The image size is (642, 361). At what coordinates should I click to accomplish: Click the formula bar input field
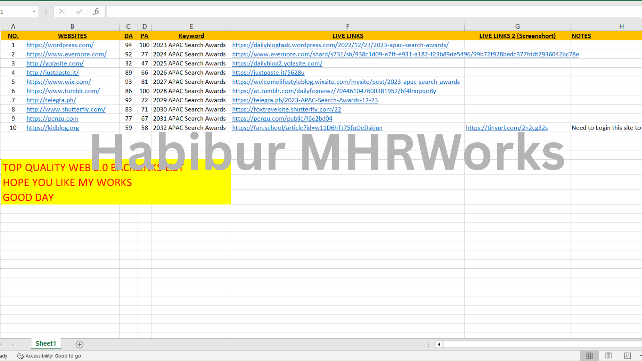coord(361,12)
